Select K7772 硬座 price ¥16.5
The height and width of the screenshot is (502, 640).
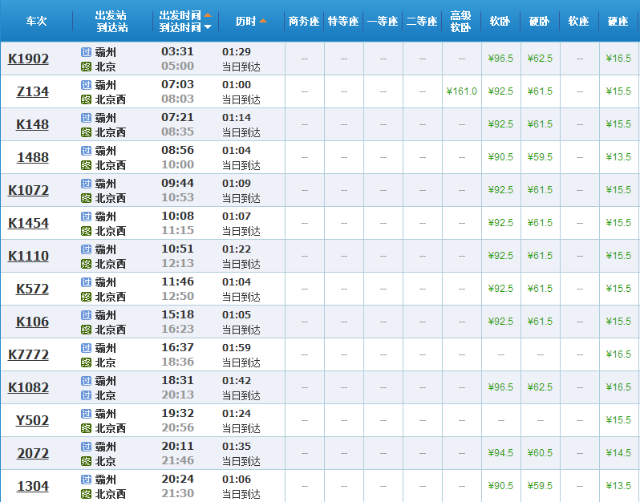point(618,354)
